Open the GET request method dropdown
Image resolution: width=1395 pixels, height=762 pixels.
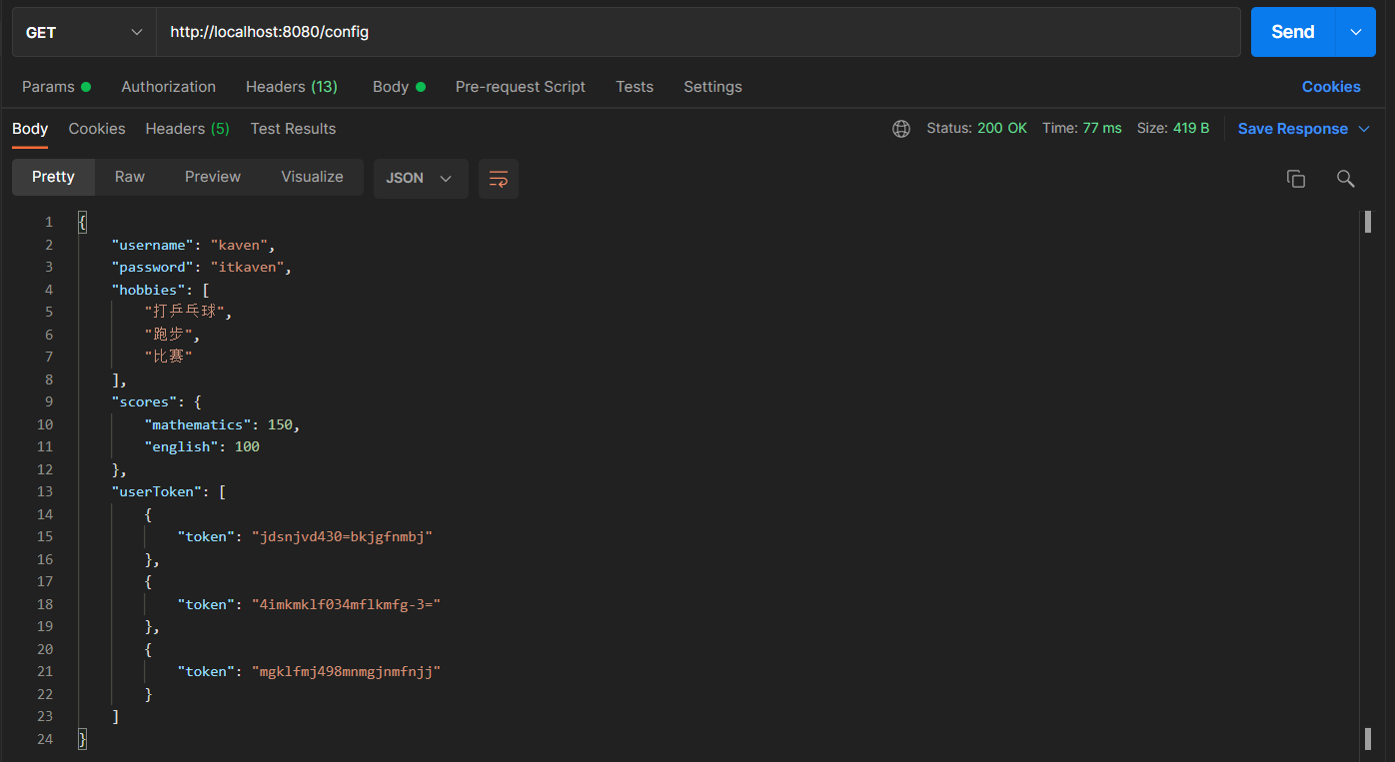[x=83, y=32]
